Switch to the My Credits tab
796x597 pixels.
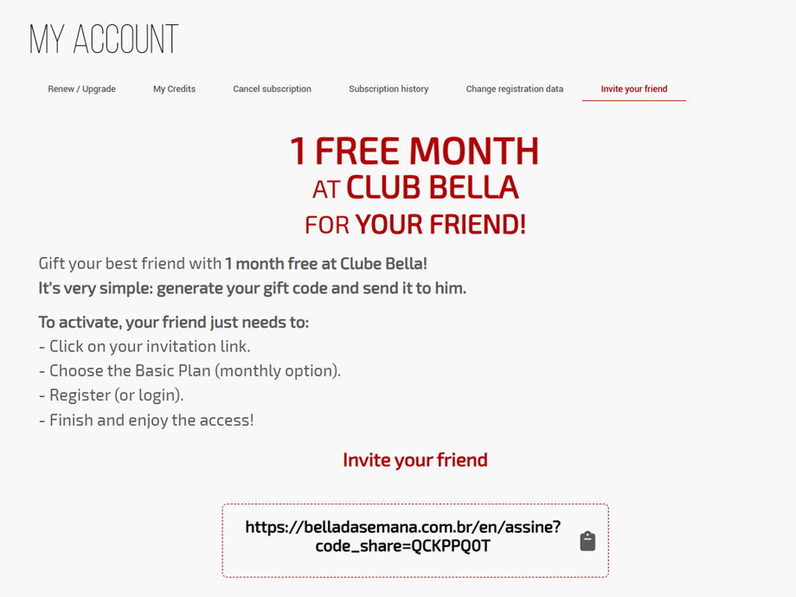(x=174, y=89)
